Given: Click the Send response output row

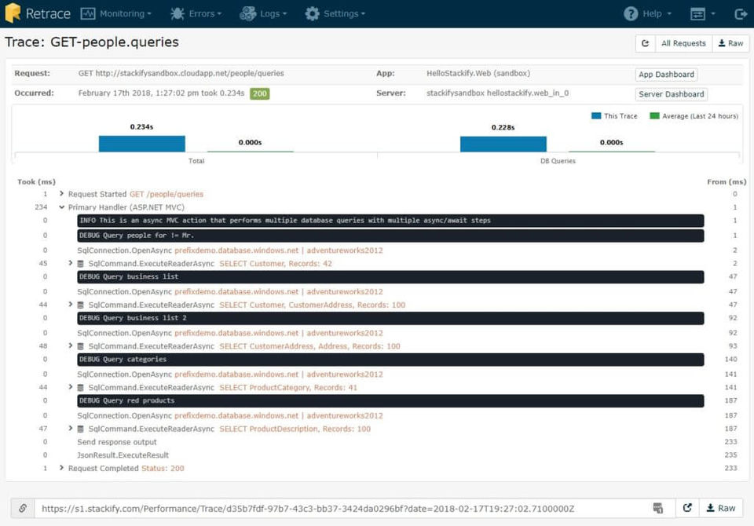Looking at the screenshot, I should point(117,442).
